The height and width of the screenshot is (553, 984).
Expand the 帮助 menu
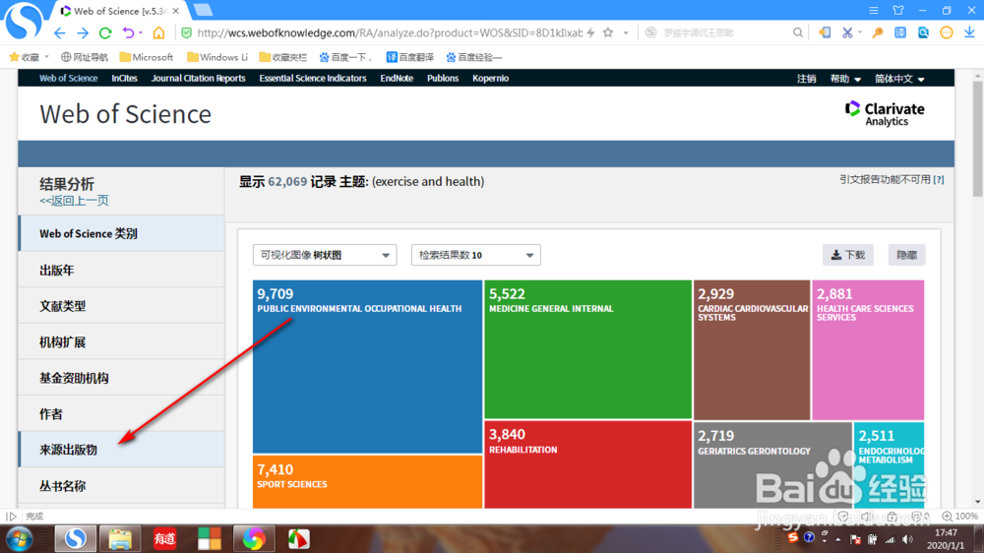845,79
